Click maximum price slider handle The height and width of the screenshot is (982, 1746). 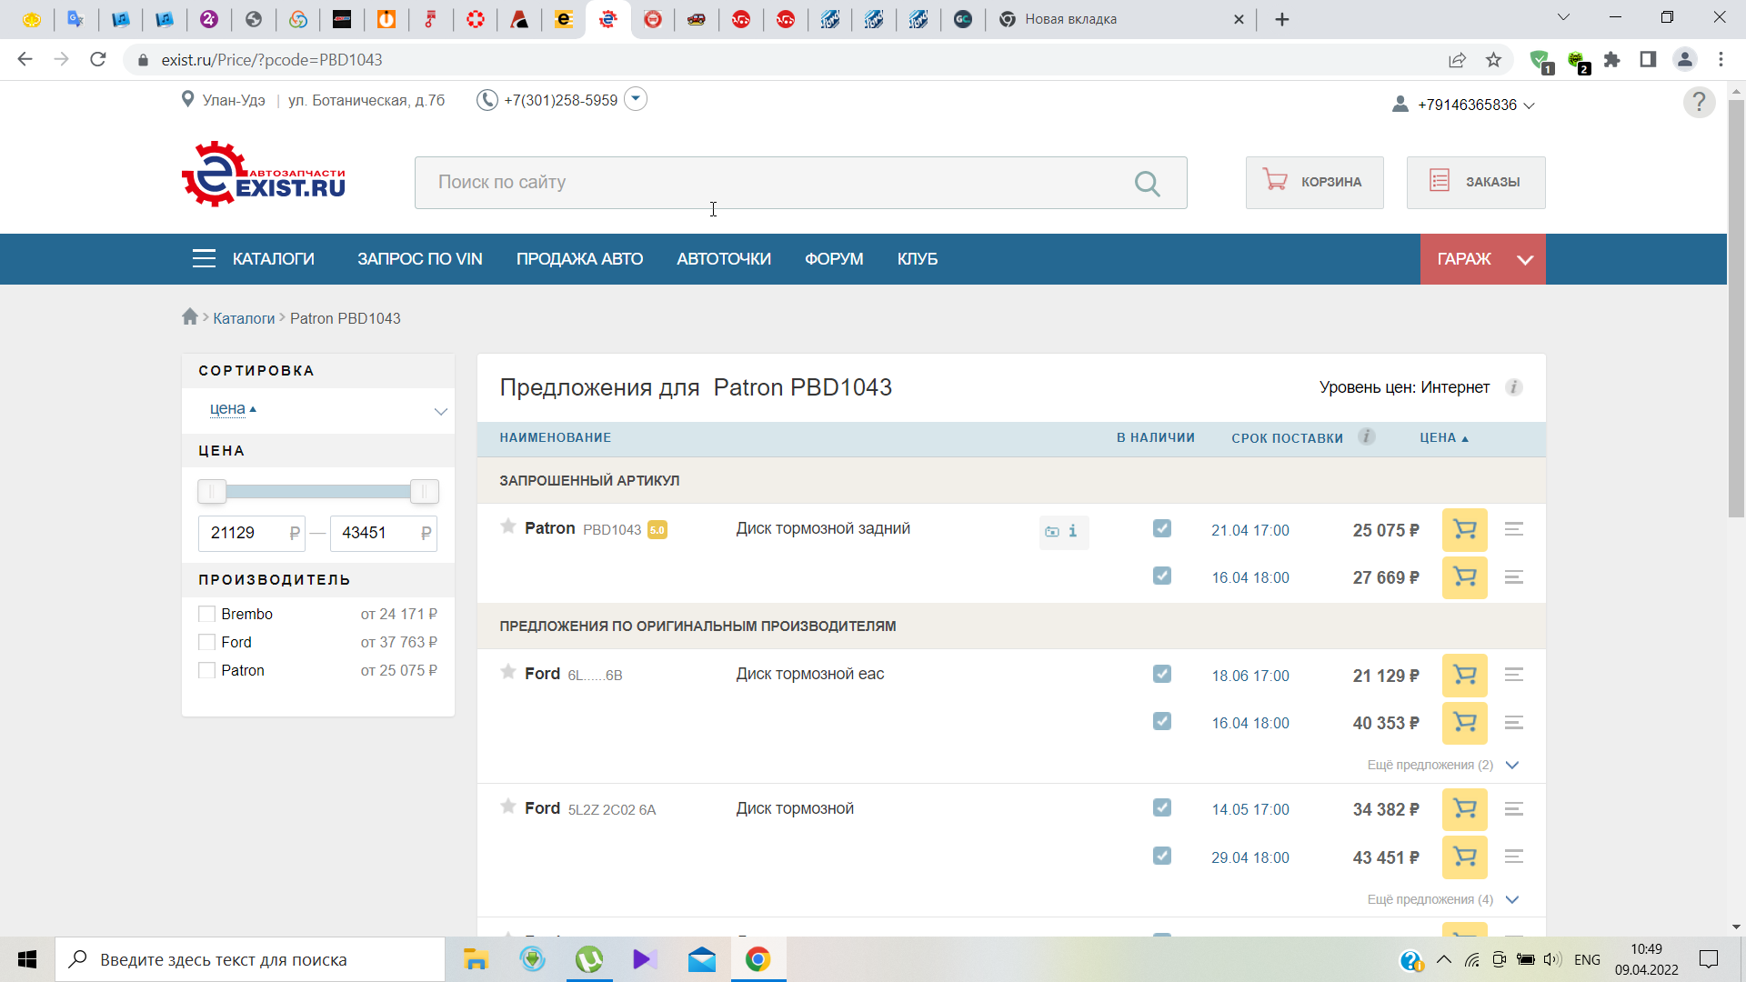pyautogui.click(x=425, y=492)
